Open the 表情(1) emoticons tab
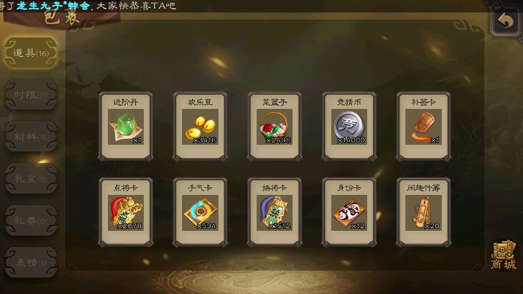Viewport: 523px width, 294px height. [x=31, y=262]
